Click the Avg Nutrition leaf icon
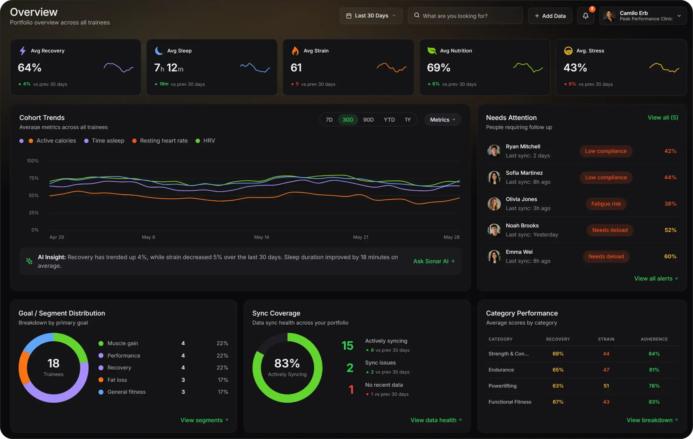This screenshot has width=693, height=439. [432, 51]
